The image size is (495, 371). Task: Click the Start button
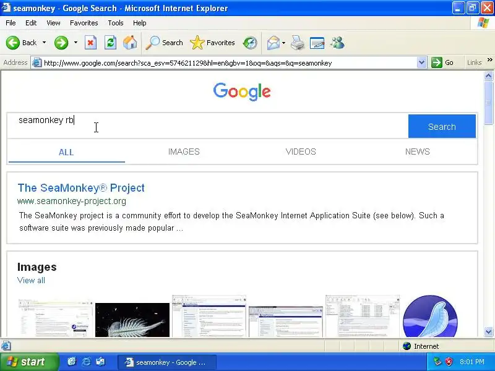pos(29,362)
